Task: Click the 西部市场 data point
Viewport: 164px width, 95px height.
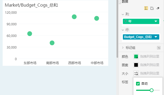Action: tap(74, 17)
